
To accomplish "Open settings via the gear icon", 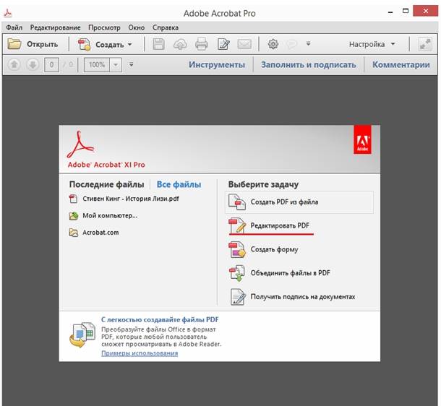I will pos(273,44).
